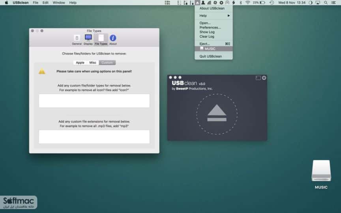The height and width of the screenshot is (213, 341).
Task: Click the MUSIC drive icon in dropdown menu
Action: pyautogui.click(x=202, y=49)
